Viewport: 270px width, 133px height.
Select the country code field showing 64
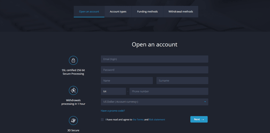click(113, 91)
